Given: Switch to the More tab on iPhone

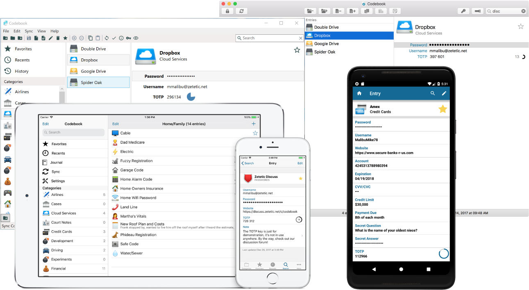Looking at the screenshot, I should [x=299, y=265].
